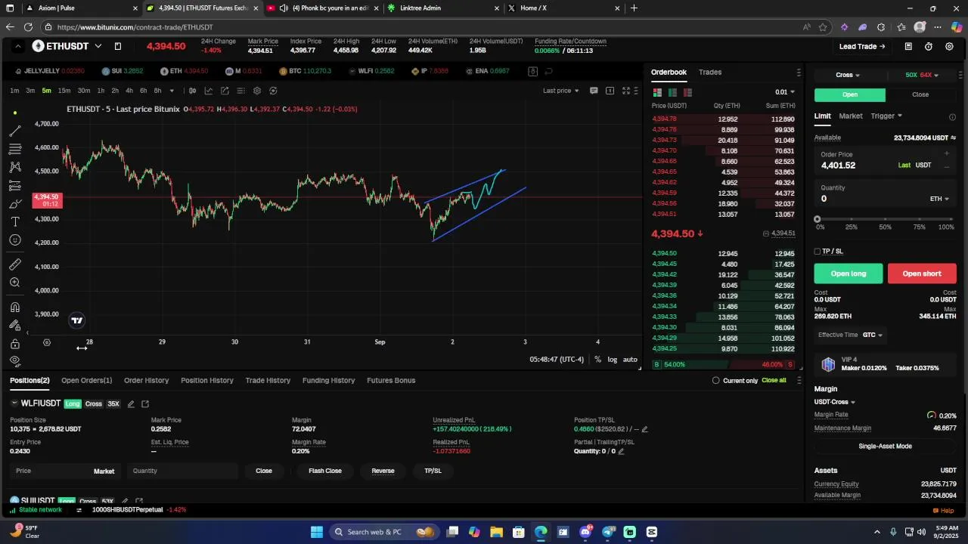Open the Order History tab
Image resolution: width=968 pixels, height=544 pixels.
point(146,380)
